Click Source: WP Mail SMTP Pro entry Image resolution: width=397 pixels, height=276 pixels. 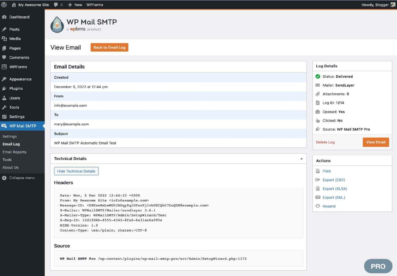pos(346,129)
